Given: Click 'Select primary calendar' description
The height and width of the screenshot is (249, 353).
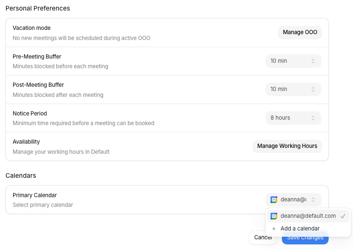Looking at the screenshot, I should pos(43,205).
